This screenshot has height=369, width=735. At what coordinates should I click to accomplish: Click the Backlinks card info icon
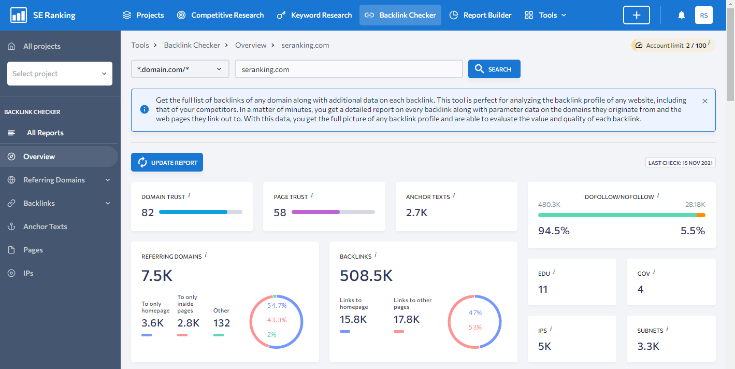376,255
